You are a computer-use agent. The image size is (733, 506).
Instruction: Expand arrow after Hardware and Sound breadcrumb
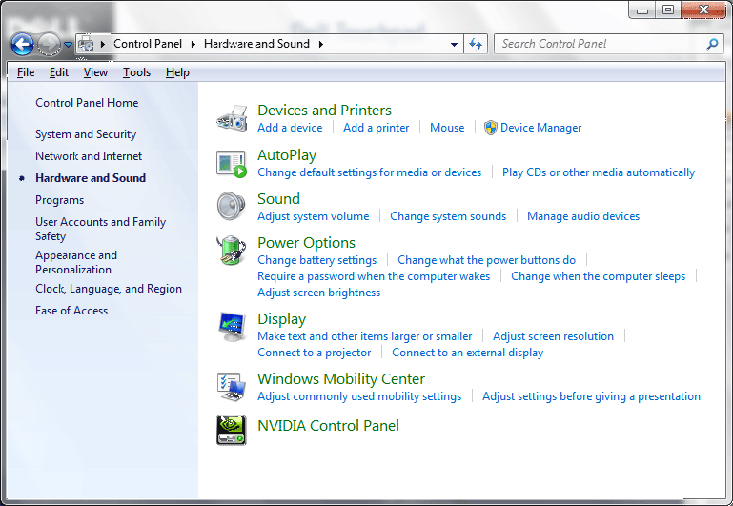pyautogui.click(x=321, y=44)
